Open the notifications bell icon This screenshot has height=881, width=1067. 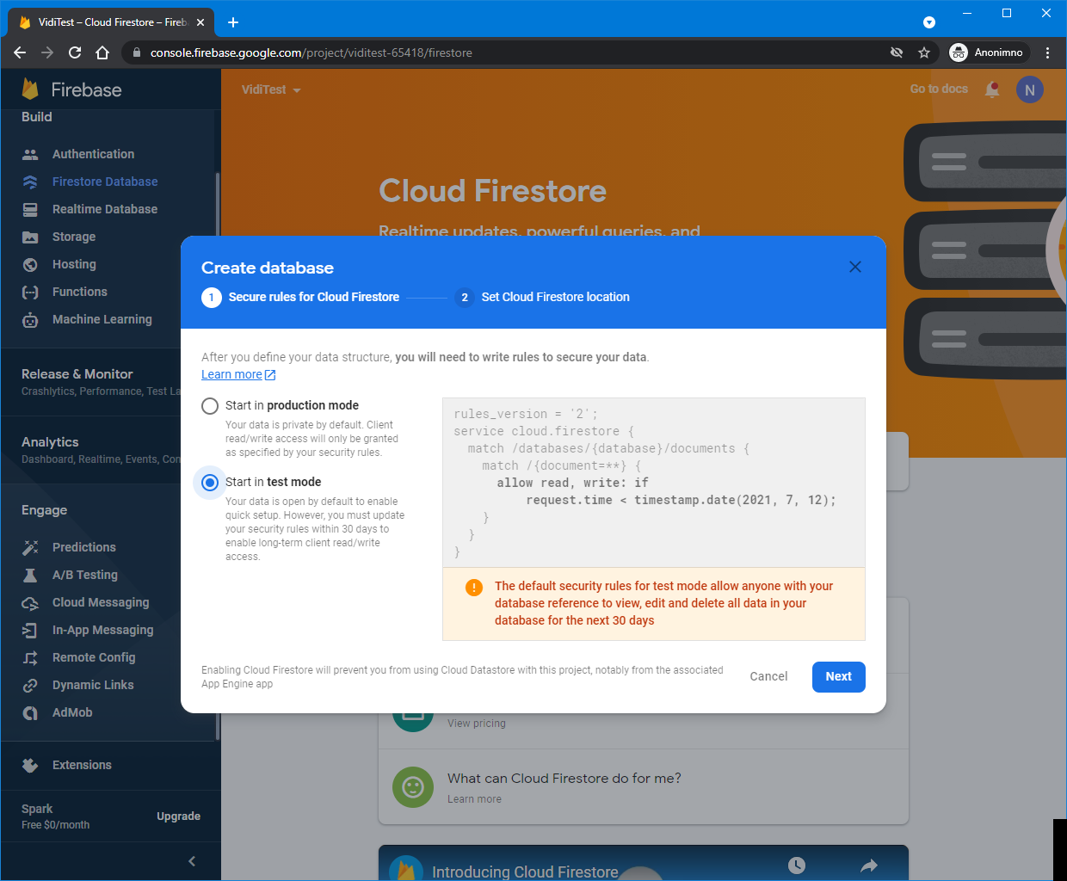tap(992, 89)
